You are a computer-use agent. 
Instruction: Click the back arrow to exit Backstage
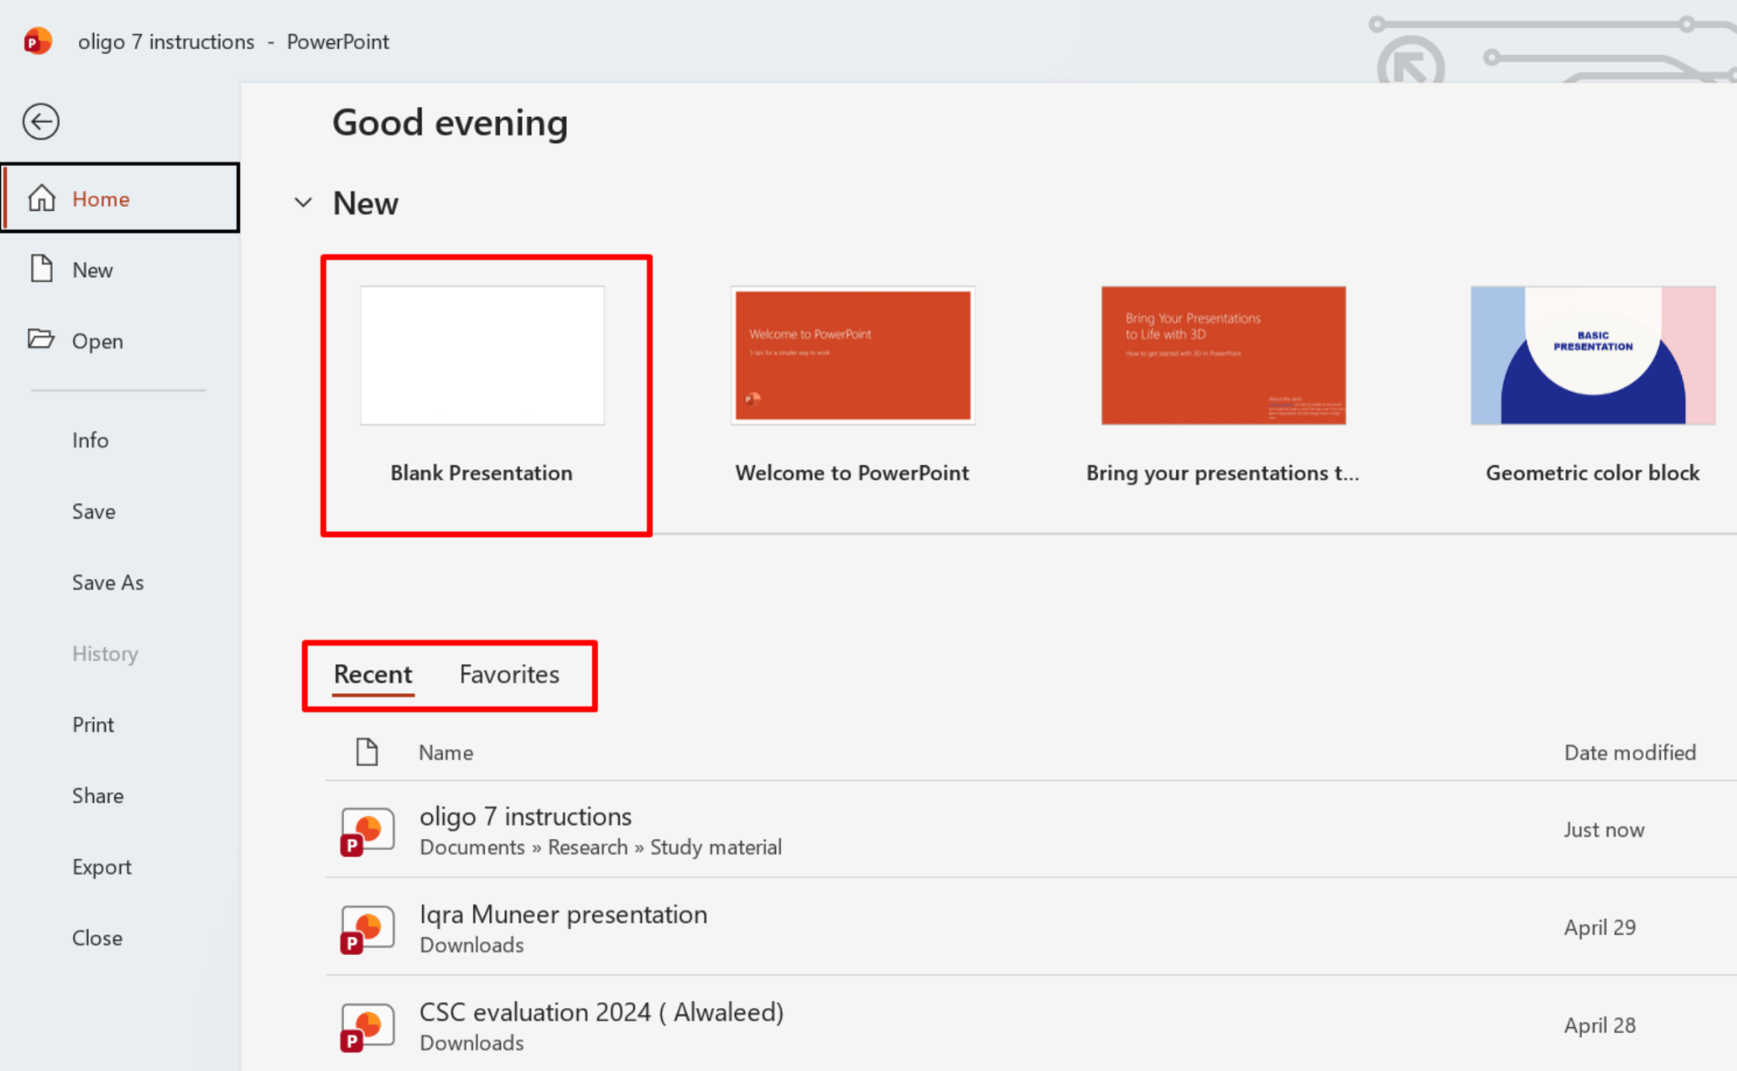41,121
